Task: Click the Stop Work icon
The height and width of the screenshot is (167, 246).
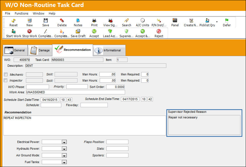Action: tap(30, 31)
